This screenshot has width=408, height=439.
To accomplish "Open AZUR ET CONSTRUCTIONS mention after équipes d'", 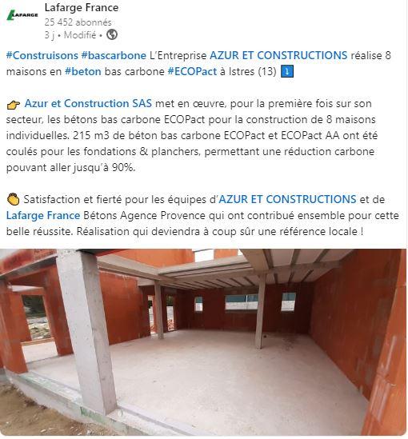I will (x=287, y=199).
